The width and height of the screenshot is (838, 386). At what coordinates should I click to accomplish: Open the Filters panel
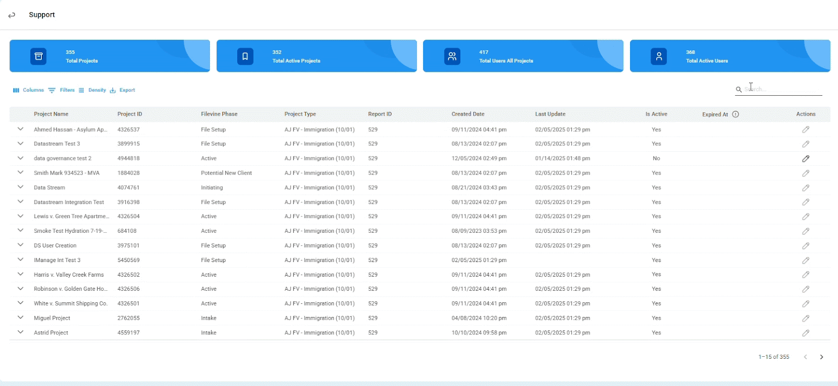[x=61, y=90]
